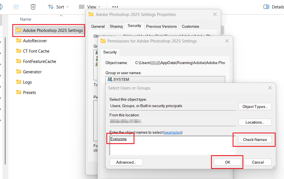Close the Permissions dialog
This screenshot has width=284, height=179.
227,41
